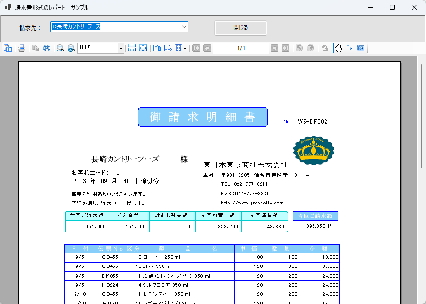Select Continuous scroll view icon
This screenshot has height=304, width=426.
point(168,48)
